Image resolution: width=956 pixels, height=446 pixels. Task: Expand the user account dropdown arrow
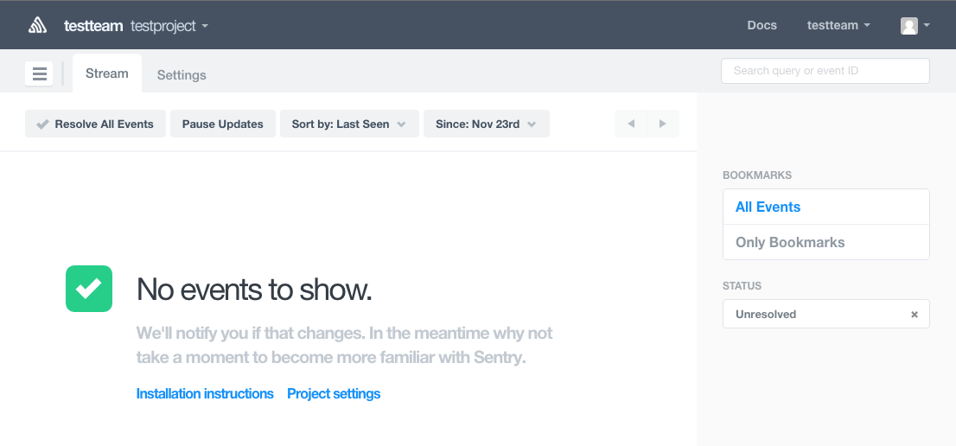click(927, 26)
